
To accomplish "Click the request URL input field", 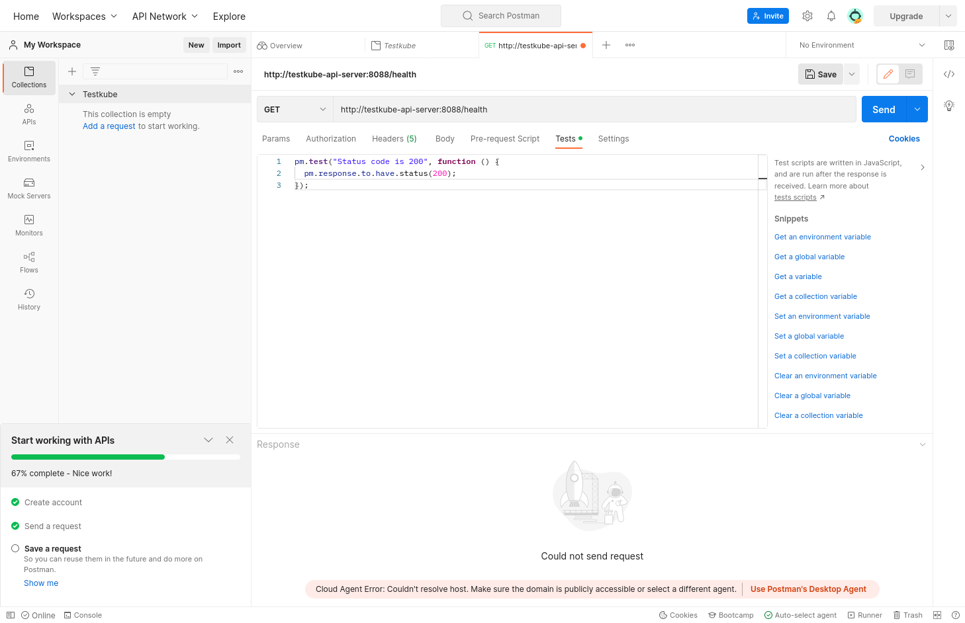I will (594, 110).
